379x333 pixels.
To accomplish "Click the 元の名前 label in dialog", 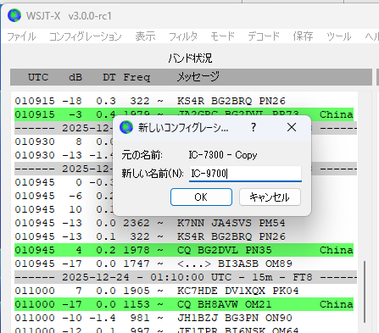I will coord(142,155).
